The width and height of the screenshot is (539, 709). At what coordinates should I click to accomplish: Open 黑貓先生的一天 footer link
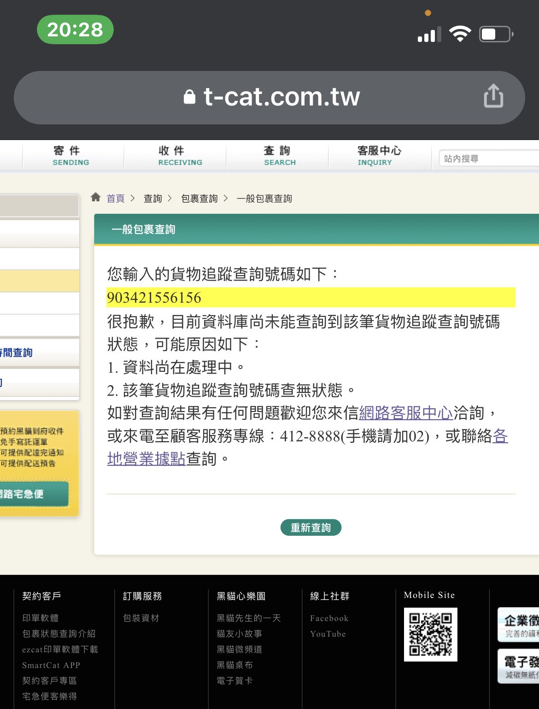pyautogui.click(x=249, y=618)
